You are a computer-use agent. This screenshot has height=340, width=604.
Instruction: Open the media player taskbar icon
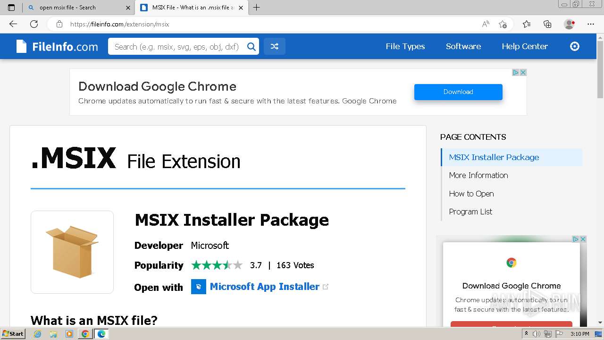(x=69, y=334)
